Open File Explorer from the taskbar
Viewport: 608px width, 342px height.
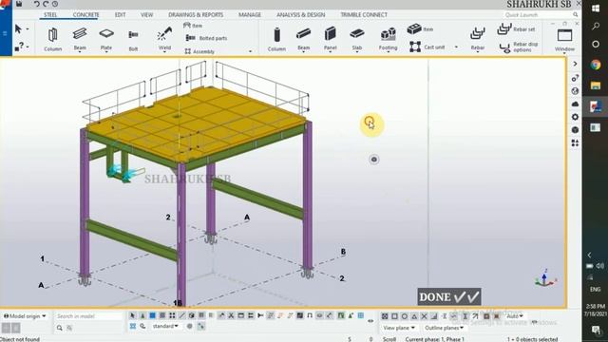click(x=596, y=85)
